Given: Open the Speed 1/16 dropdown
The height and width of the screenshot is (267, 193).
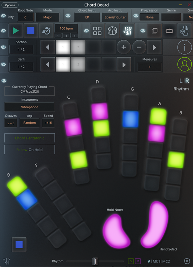Looking at the screenshot, I should tap(48, 123).
